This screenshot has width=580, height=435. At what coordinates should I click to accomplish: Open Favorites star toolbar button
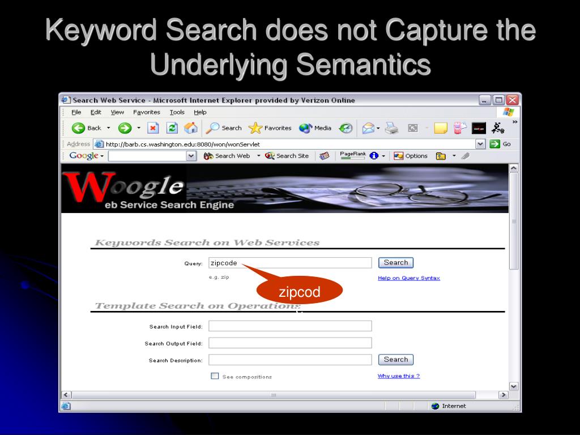[x=270, y=128]
